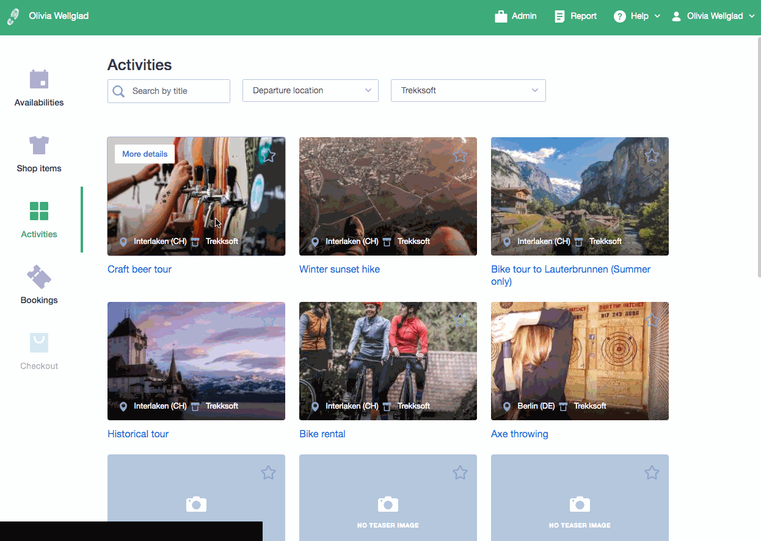Viewport: 761px width, 541px height.
Task: Click the Search by title field
Action: tap(177, 91)
